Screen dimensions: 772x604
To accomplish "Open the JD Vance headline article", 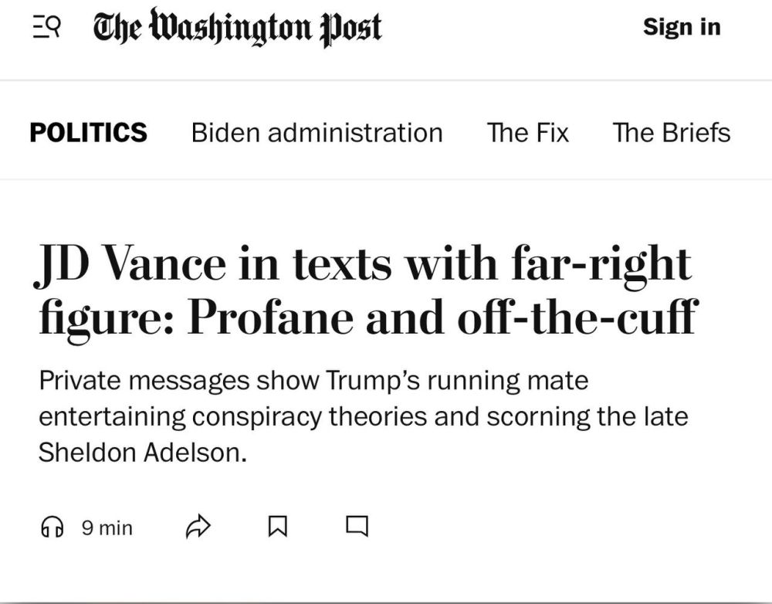I will [363, 288].
